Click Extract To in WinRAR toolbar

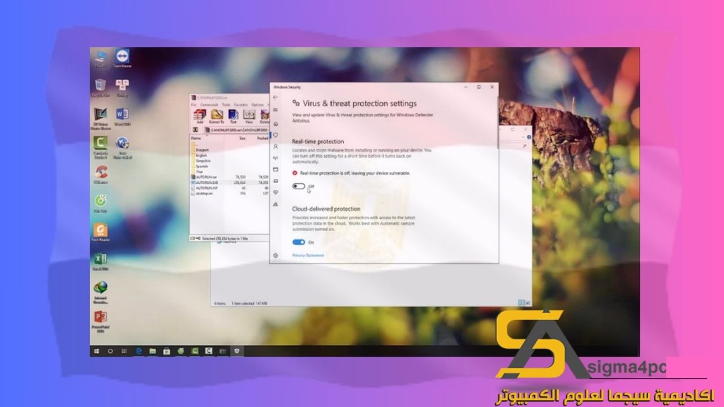click(x=217, y=116)
